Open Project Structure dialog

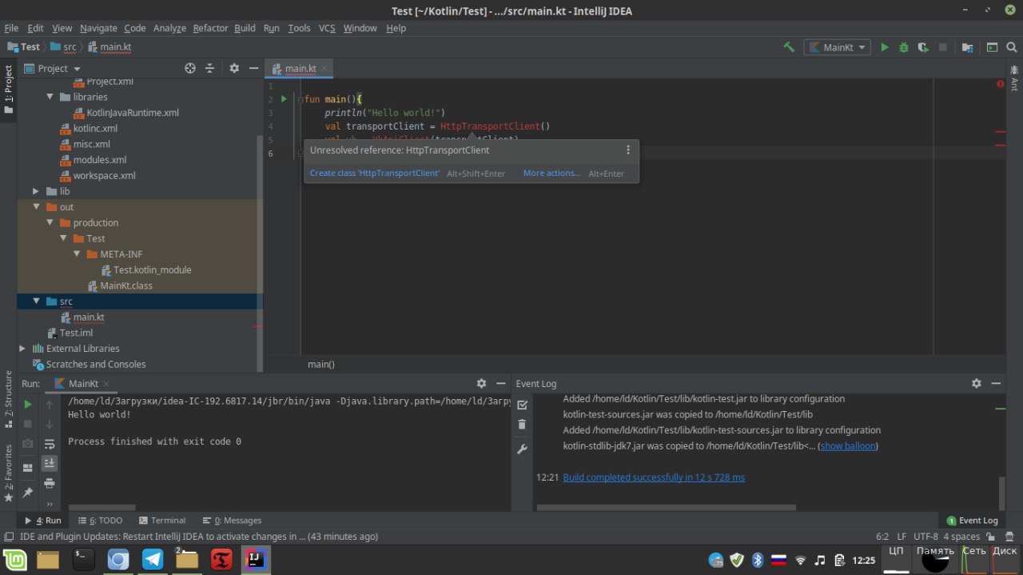pyautogui.click(x=968, y=47)
